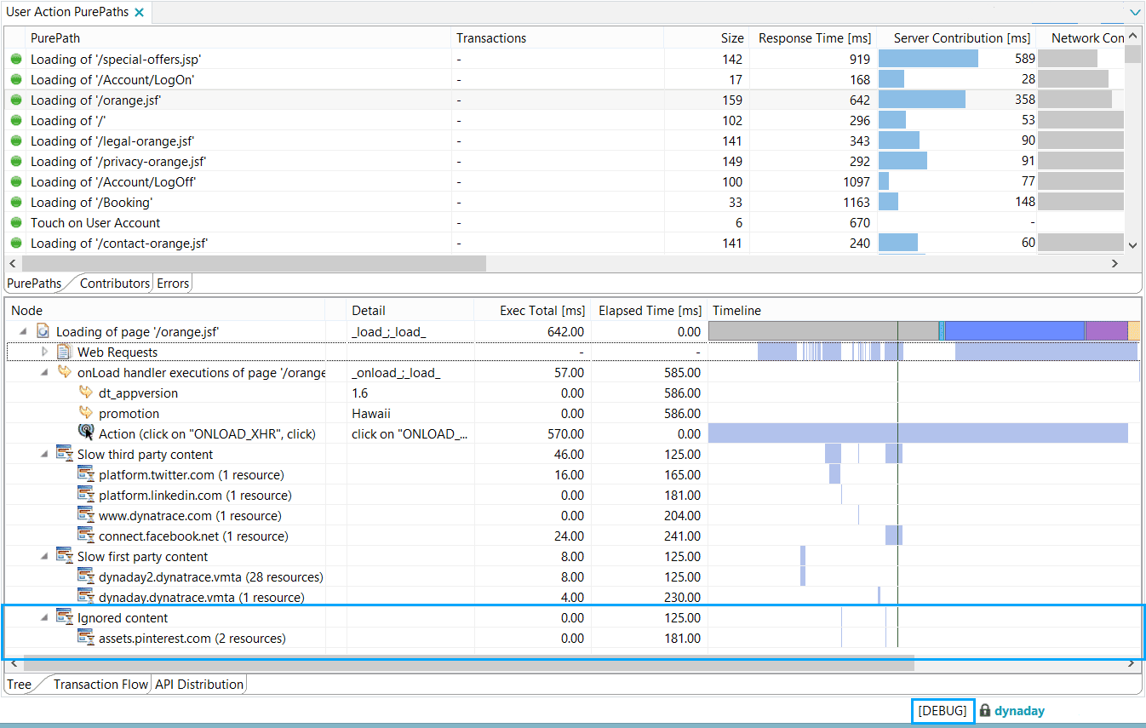Viewport: 1146px width, 728px height.
Task: Click icon of connect.facebook.net resource
Action: (x=85, y=536)
